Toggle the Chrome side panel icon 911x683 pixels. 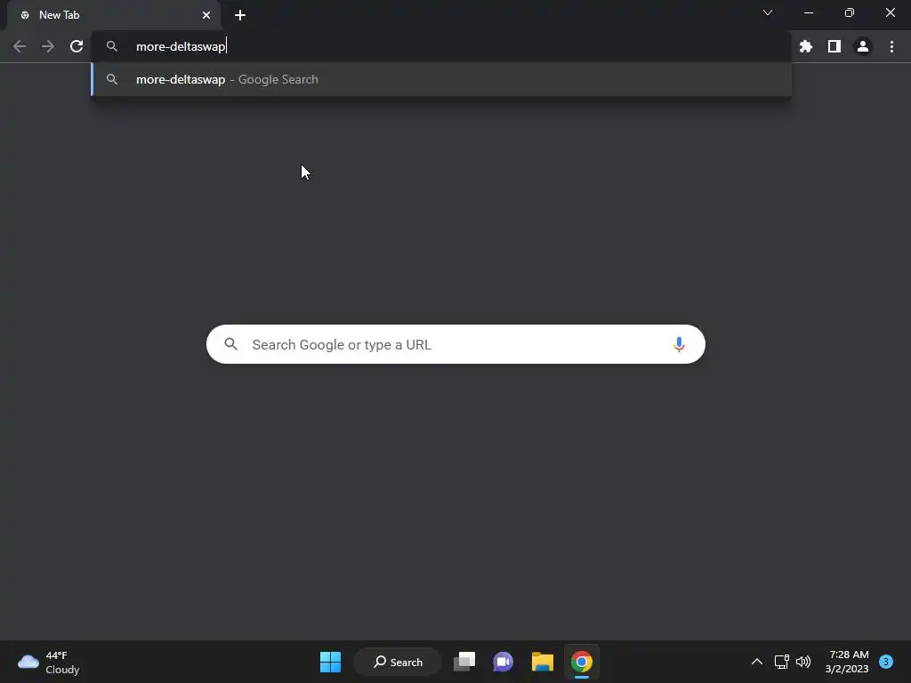pyautogui.click(x=834, y=46)
